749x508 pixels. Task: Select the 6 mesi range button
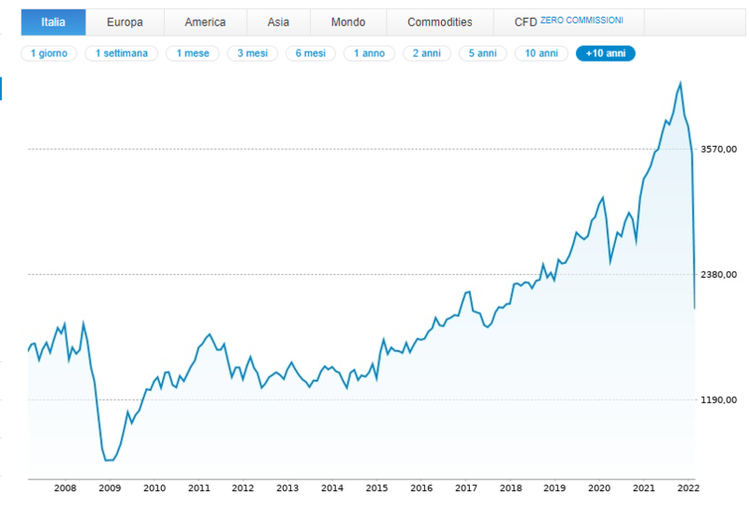point(310,53)
